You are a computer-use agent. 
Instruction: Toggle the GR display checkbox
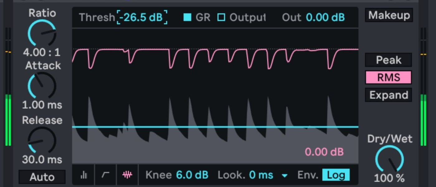click(x=187, y=17)
